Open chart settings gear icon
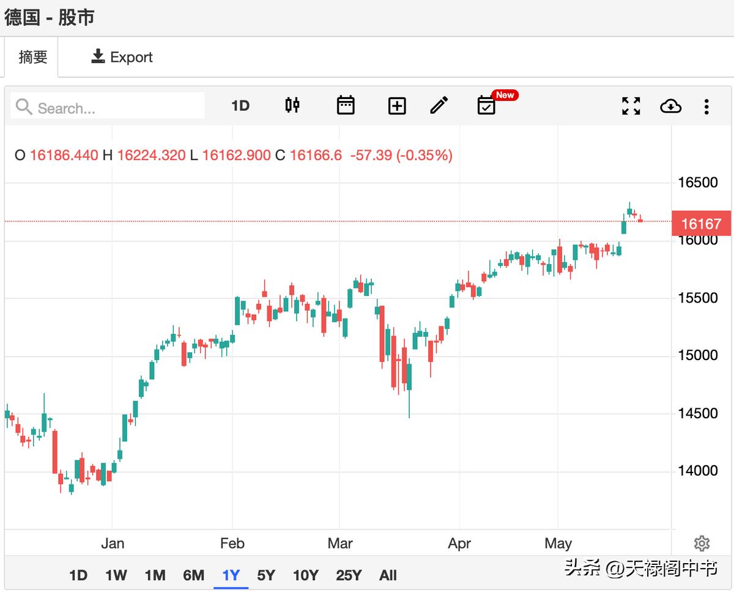The height and width of the screenshot is (593, 734). 702,543
